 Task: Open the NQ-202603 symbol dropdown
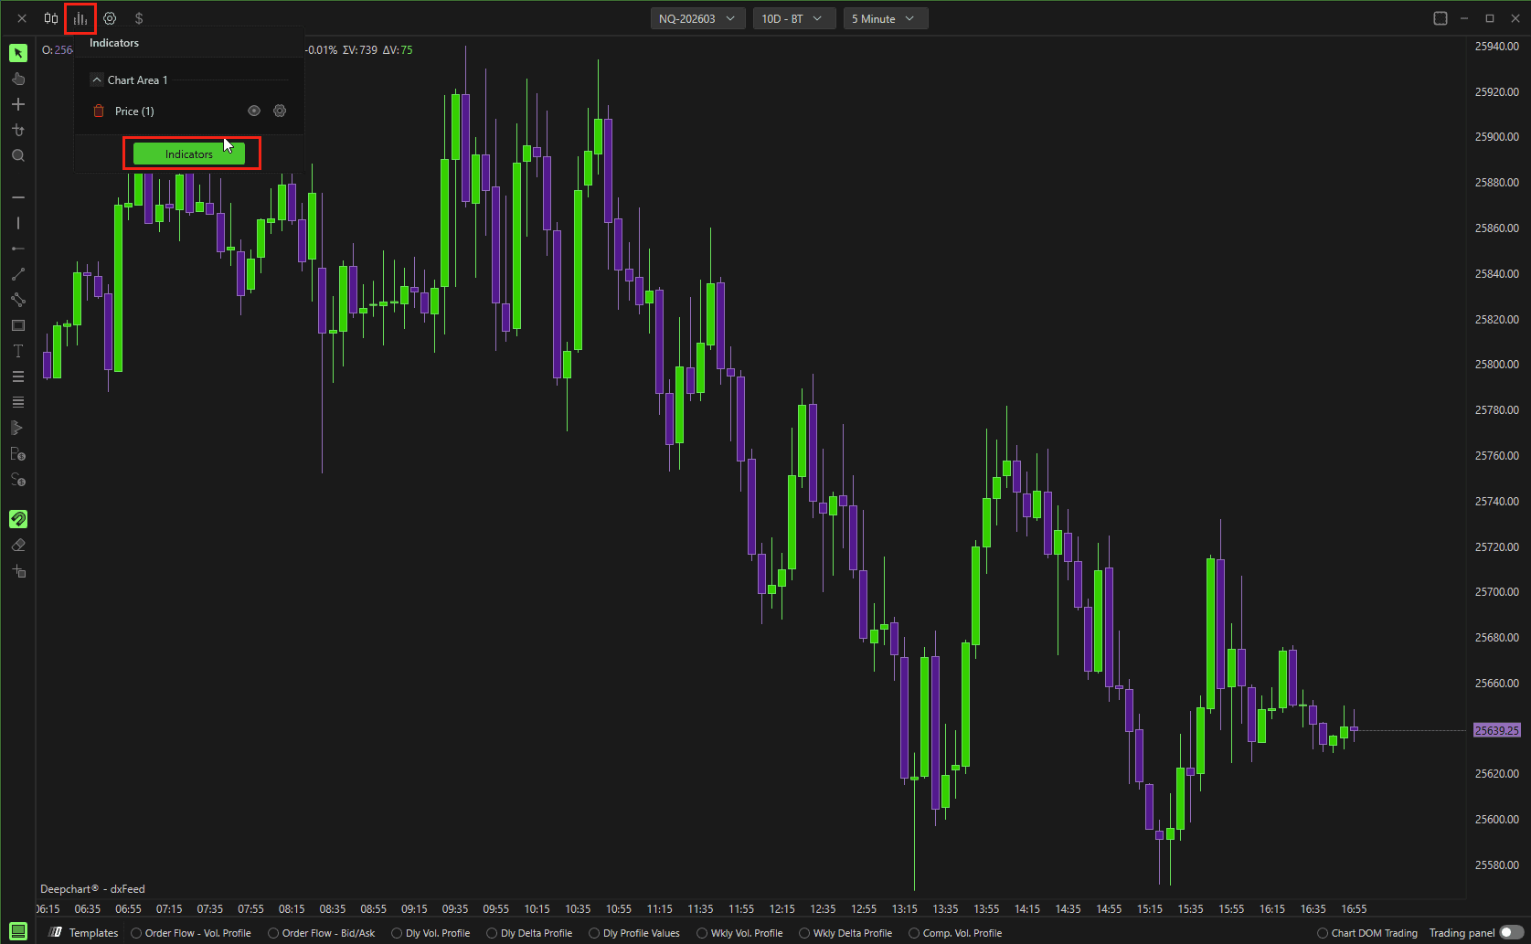click(697, 18)
